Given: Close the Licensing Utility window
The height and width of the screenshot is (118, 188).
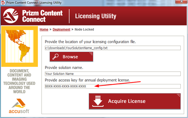Looking at the screenshot, I should [181, 2].
